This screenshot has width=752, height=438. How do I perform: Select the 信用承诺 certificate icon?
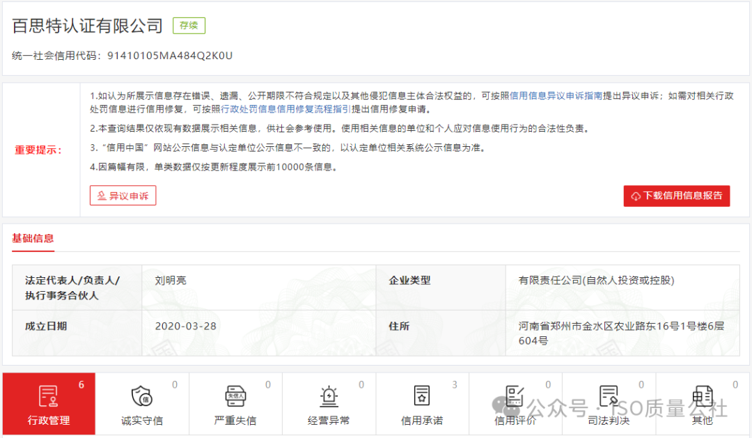(x=422, y=396)
